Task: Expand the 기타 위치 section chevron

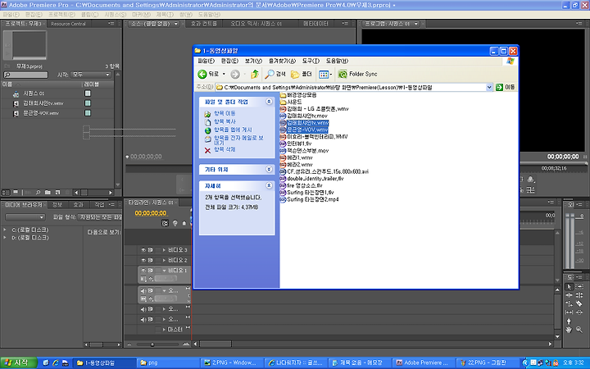Action: click(x=269, y=170)
